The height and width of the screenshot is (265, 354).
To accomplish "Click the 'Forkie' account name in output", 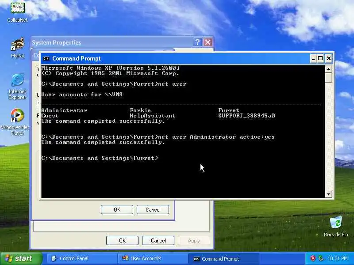I will pyautogui.click(x=140, y=110).
